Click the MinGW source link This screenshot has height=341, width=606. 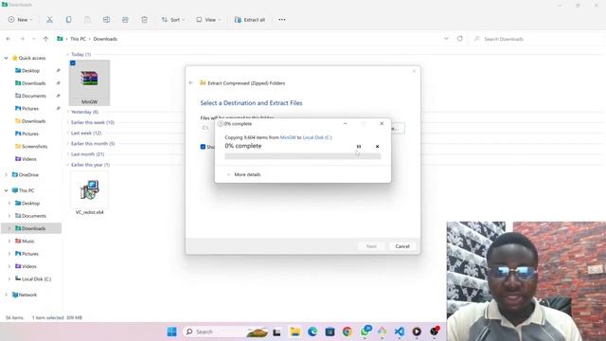tap(288, 137)
